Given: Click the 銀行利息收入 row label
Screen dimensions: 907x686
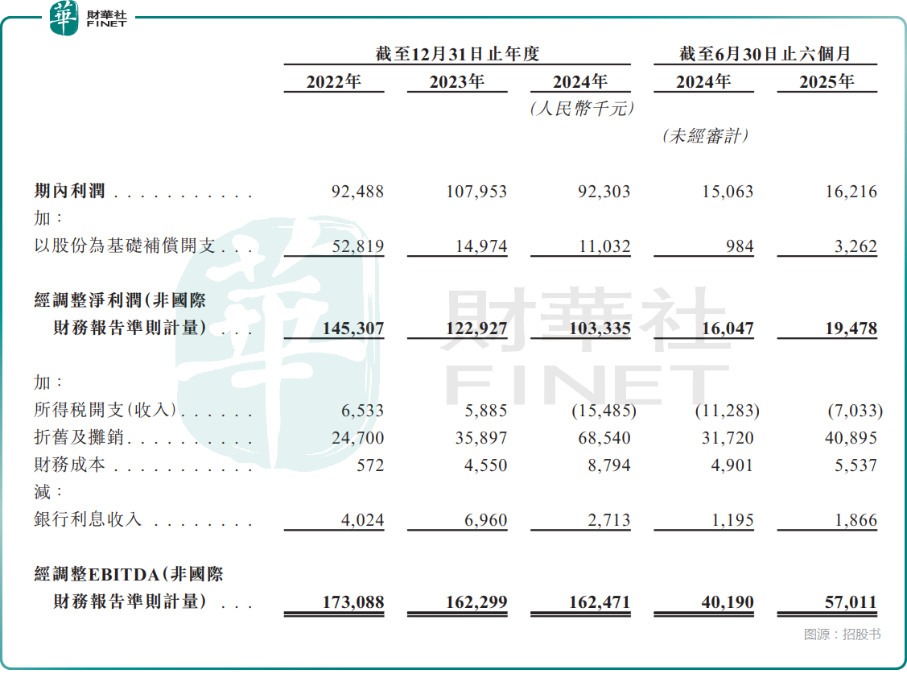Looking at the screenshot, I should coord(88,520).
